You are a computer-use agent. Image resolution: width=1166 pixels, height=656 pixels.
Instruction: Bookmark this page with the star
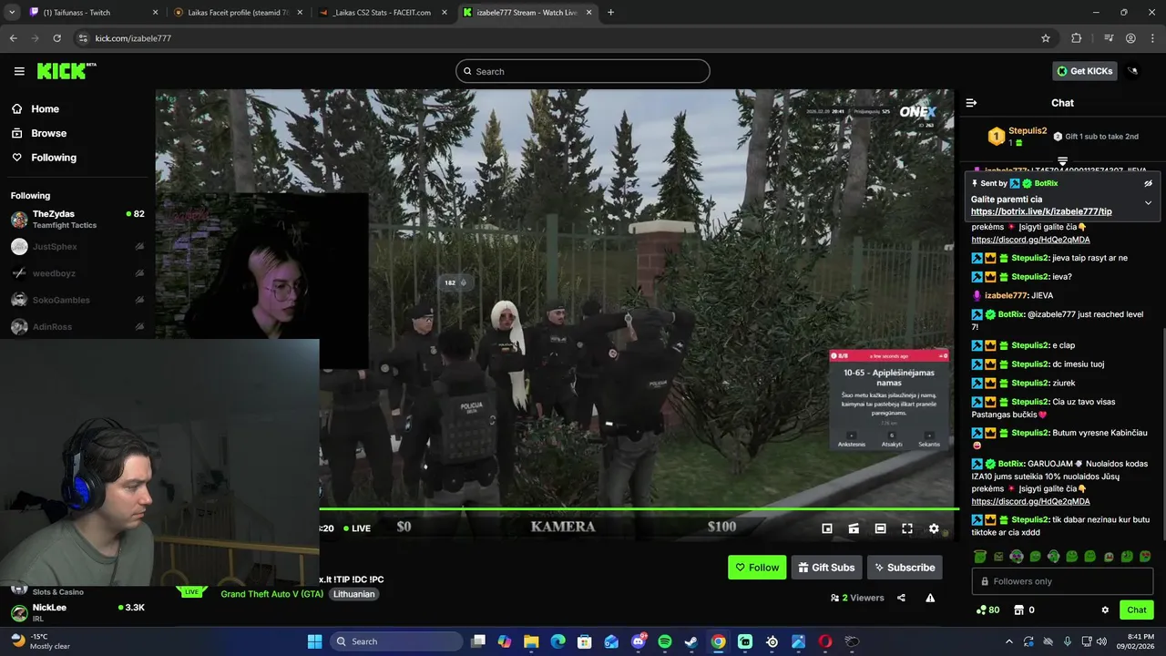coord(1046,38)
